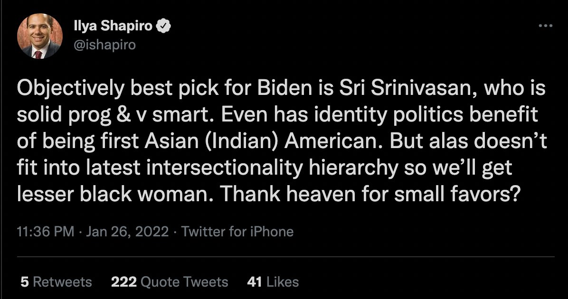Click the quote tweet count number 222
This screenshot has height=299, width=568.
124,282
